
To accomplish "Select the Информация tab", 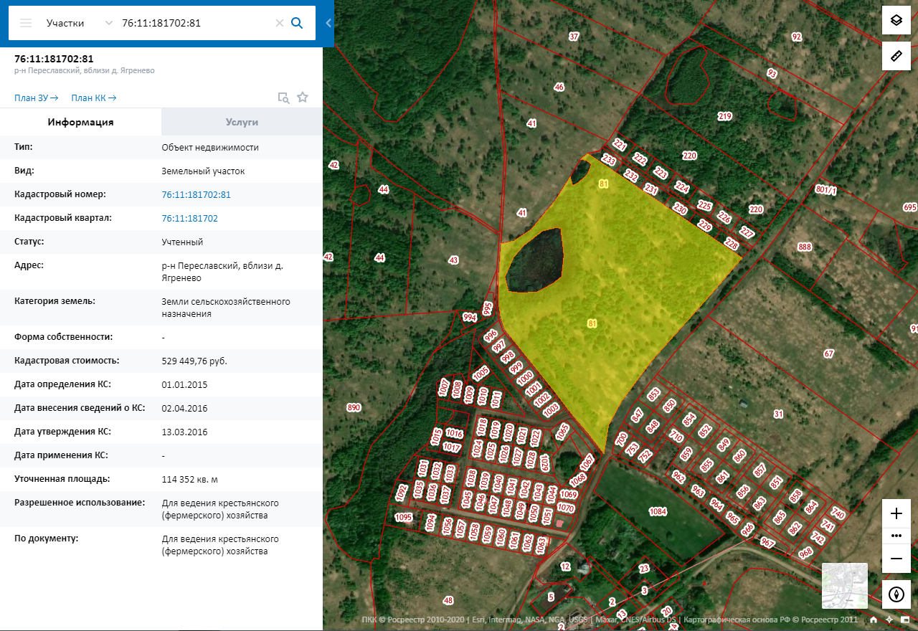I will pyautogui.click(x=80, y=122).
